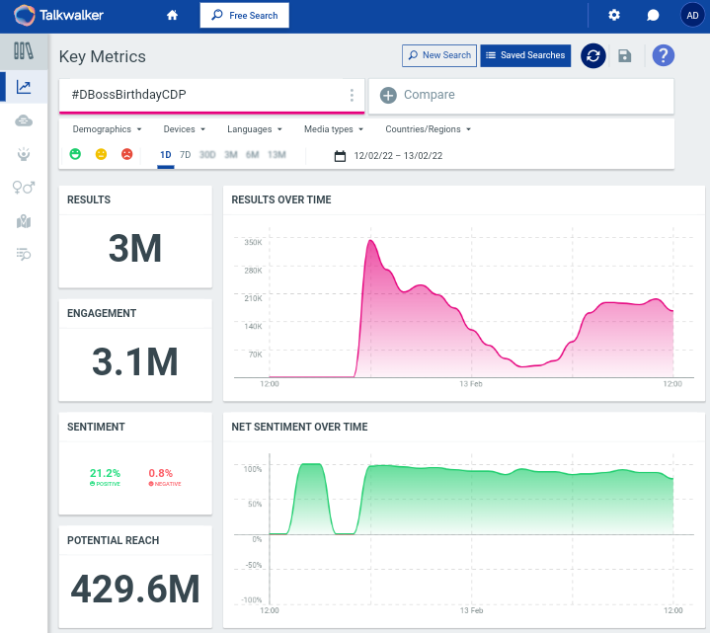This screenshot has height=633, width=710.
Task: Open the world map sidebar icon
Action: 24,221
